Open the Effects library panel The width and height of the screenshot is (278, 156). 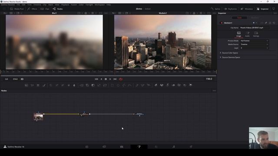pos(32,9)
